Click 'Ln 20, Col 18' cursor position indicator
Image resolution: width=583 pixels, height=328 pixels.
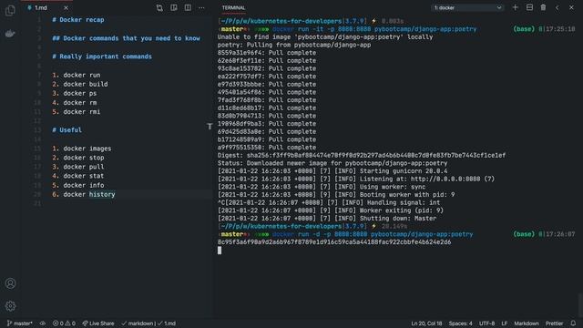(426, 323)
